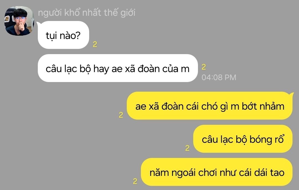Select the "câu lạc bộ hay ae xã đoàn của m" message

118,68
